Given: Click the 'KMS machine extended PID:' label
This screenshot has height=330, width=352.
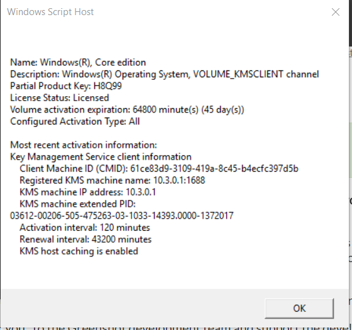Looking at the screenshot, I should click(77, 204).
